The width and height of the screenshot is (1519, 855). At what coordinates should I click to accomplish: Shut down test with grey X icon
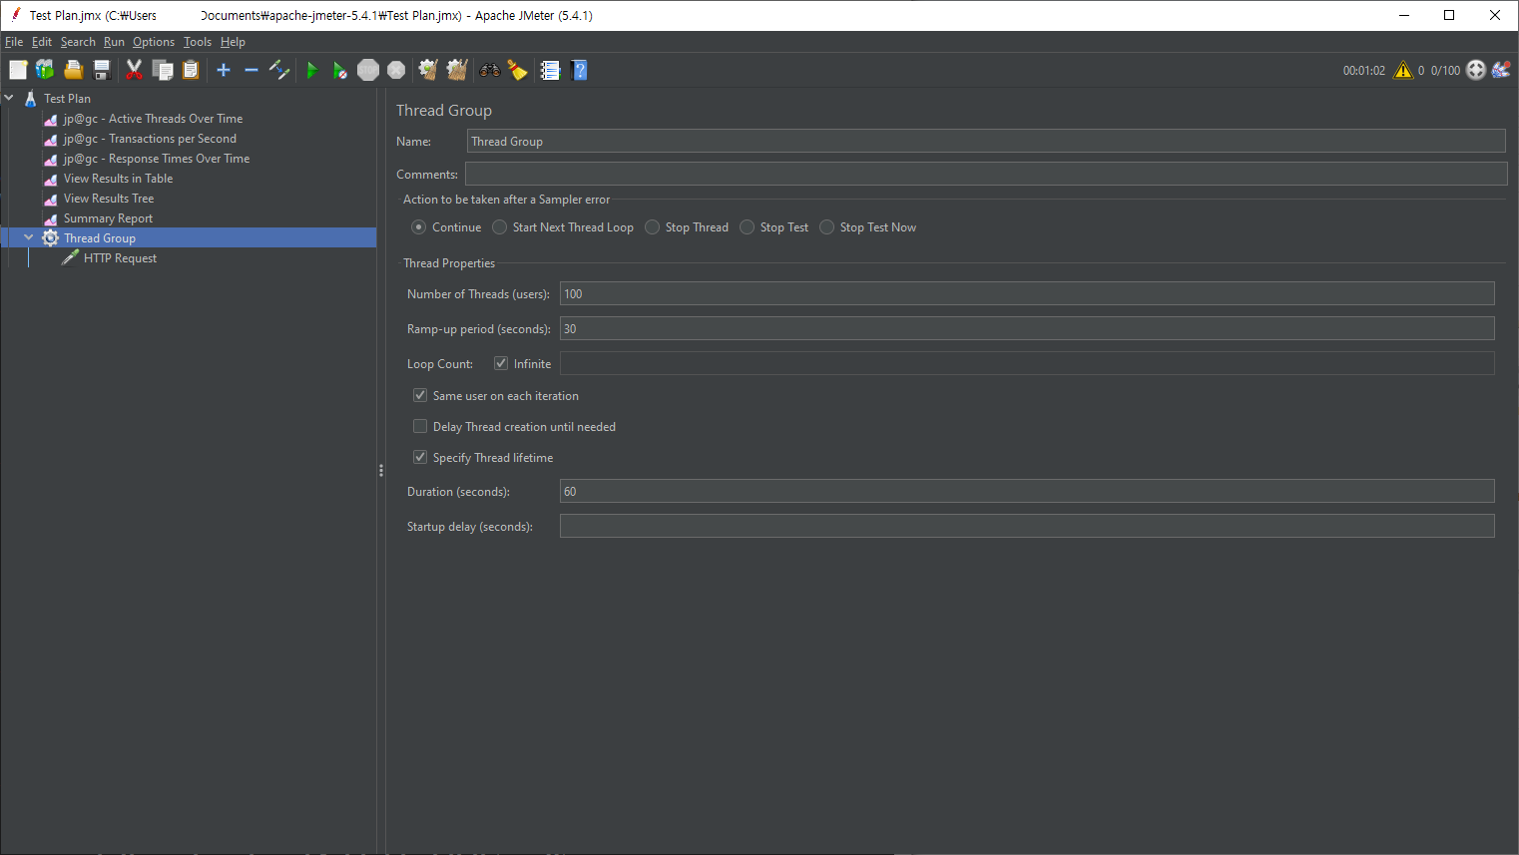[x=396, y=70]
